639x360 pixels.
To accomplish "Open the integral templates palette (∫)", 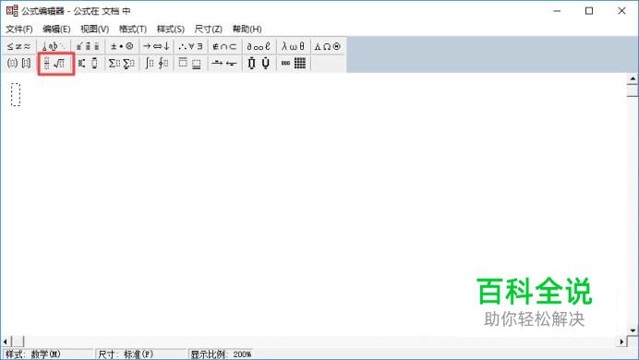I will tap(156, 64).
